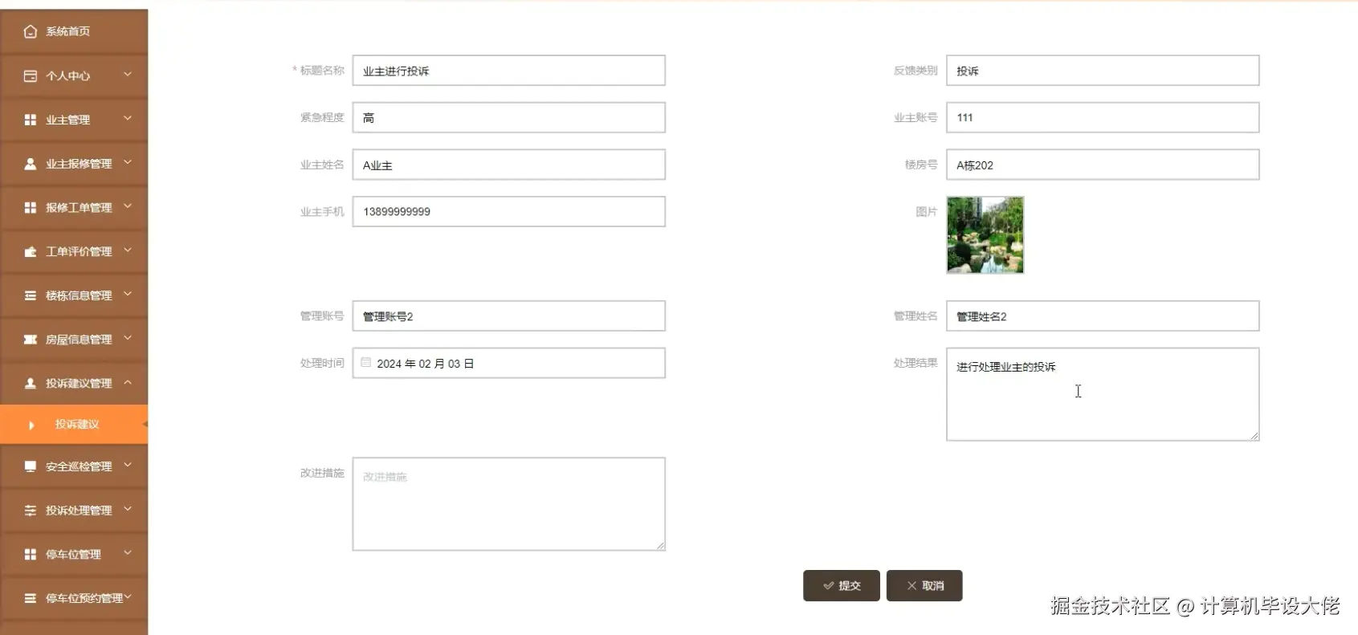Click the grid icon beside 报修工单管理
1358x635 pixels.
click(x=31, y=207)
